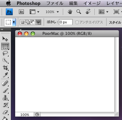Select the Spot Healing Brush tool

[x=5, y=83]
